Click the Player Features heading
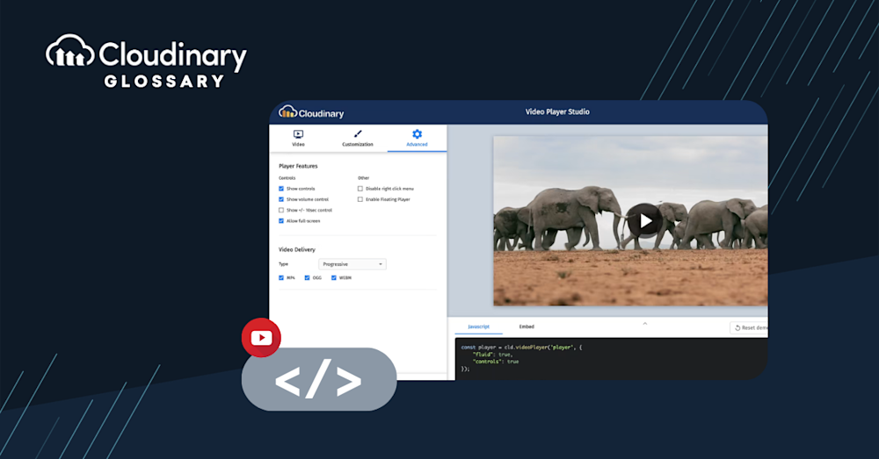The width and height of the screenshot is (879, 459). coord(298,166)
